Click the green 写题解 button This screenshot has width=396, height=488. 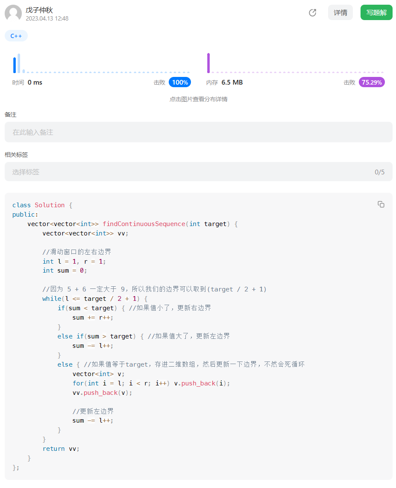point(376,12)
